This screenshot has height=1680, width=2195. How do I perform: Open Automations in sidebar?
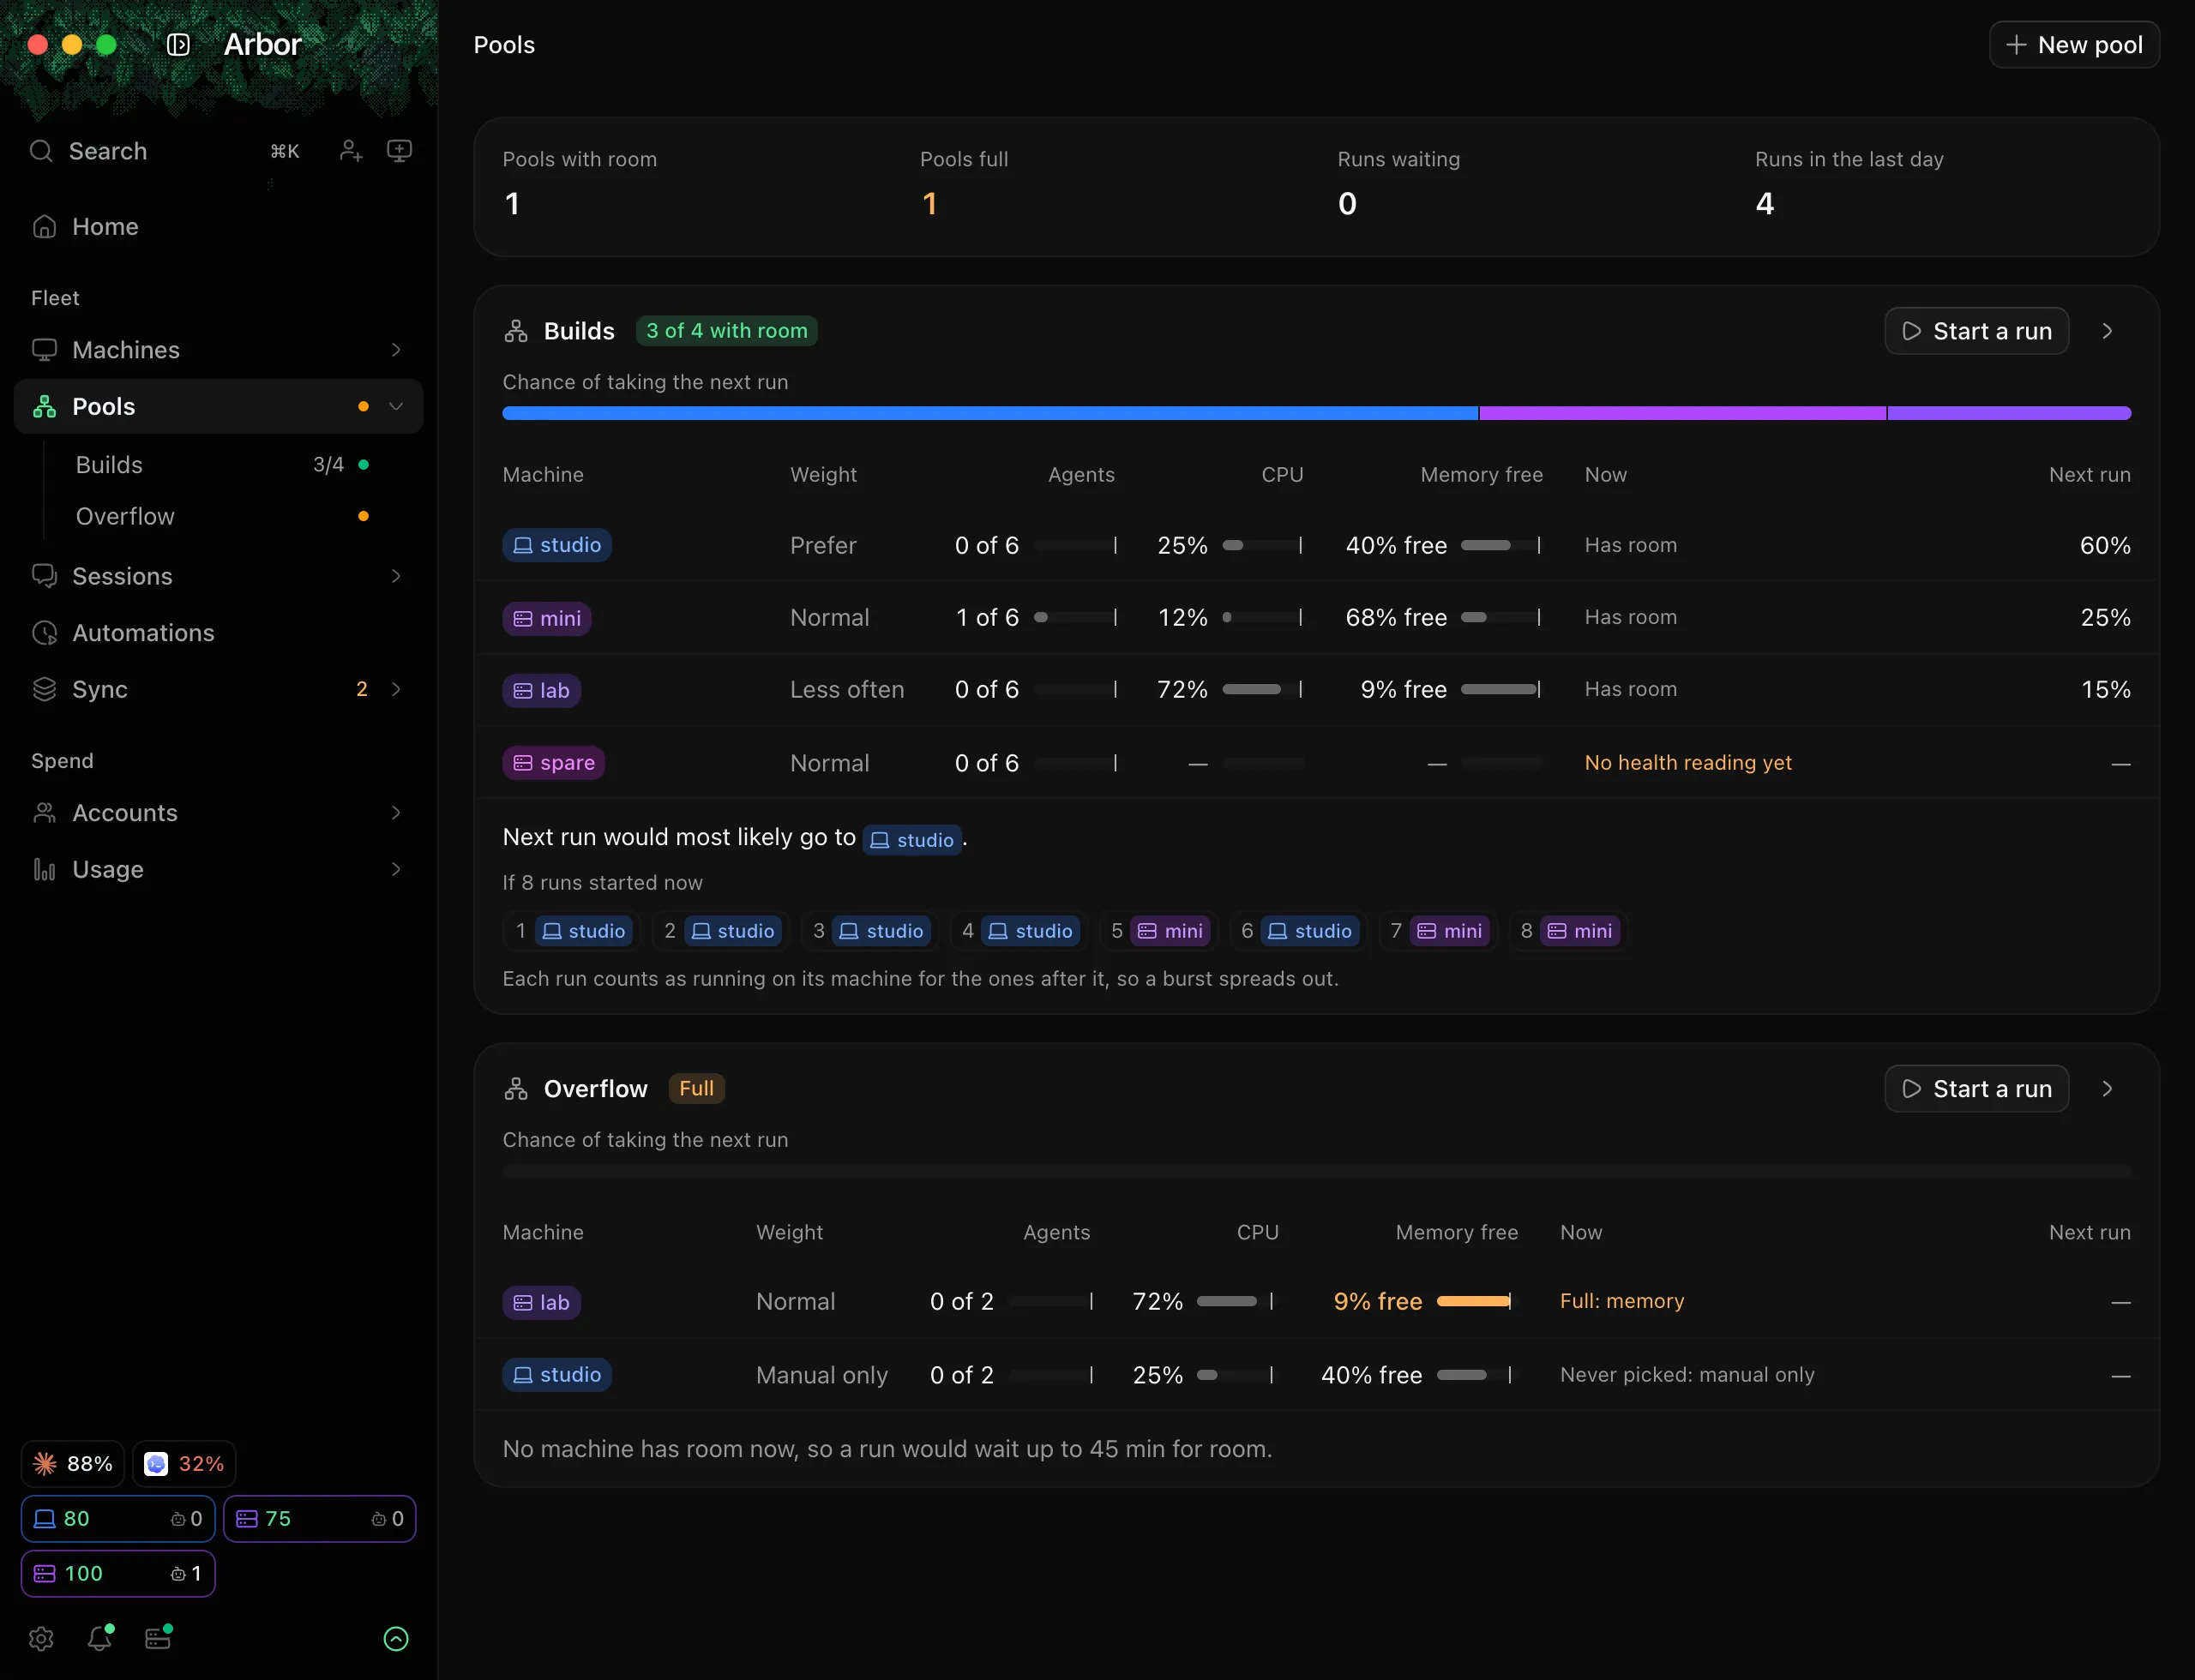(x=218, y=633)
